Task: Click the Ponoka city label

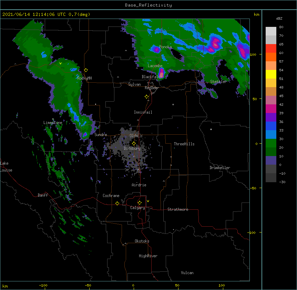Action: point(165,47)
